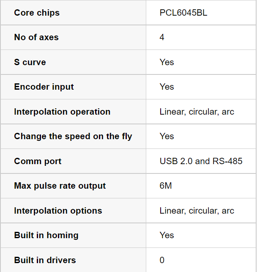Select the 6M pulse rate value
The height and width of the screenshot is (272, 257).
[166, 186]
